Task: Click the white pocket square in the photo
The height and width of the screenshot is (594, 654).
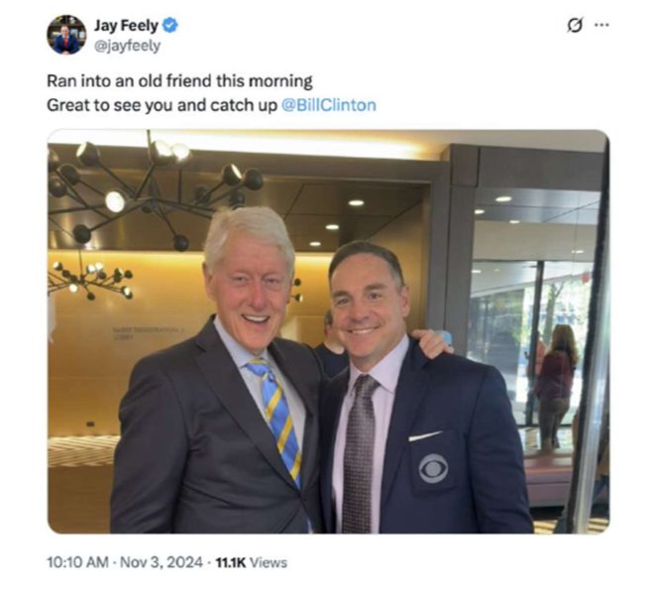Action: (425, 435)
